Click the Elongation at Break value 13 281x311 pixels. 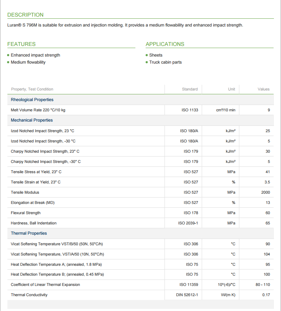[x=268, y=203]
